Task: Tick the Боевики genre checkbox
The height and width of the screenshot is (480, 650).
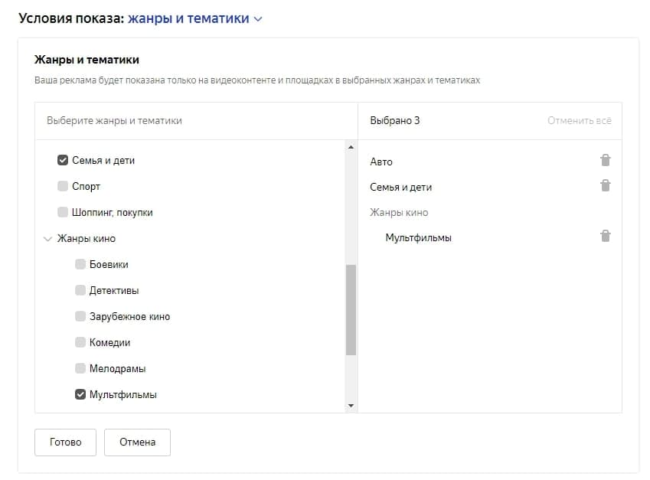Action: click(80, 264)
